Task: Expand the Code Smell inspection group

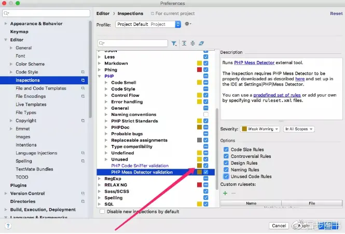Action: click(x=106, y=82)
